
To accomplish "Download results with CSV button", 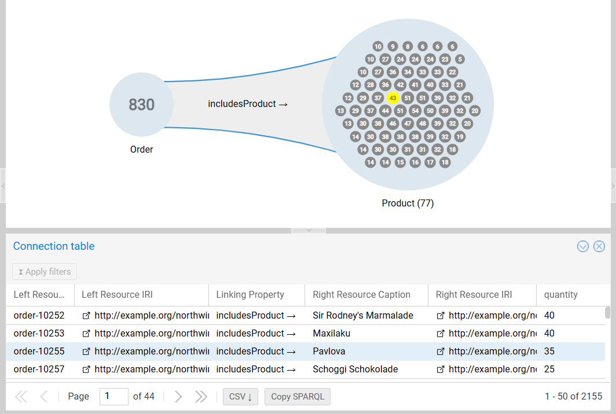I will click(240, 396).
